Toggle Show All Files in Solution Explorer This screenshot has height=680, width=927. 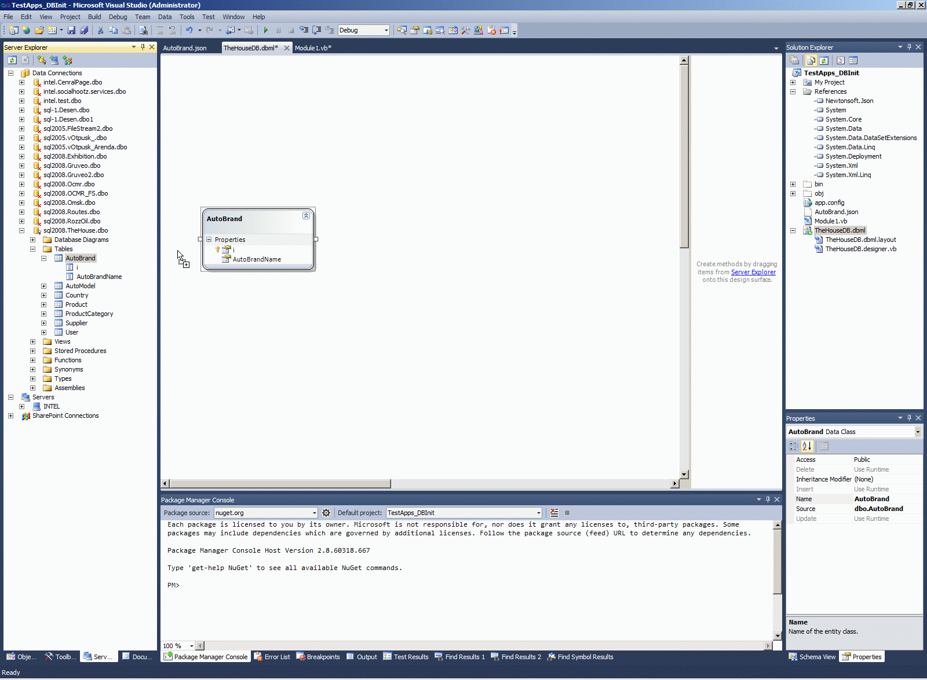(811, 60)
